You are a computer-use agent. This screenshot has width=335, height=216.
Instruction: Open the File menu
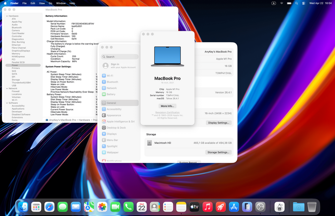point(25,3)
